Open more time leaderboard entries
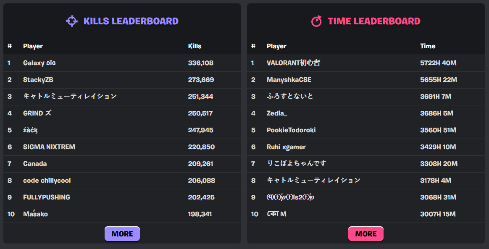489x249 pixels. click(x=366, y=234)
